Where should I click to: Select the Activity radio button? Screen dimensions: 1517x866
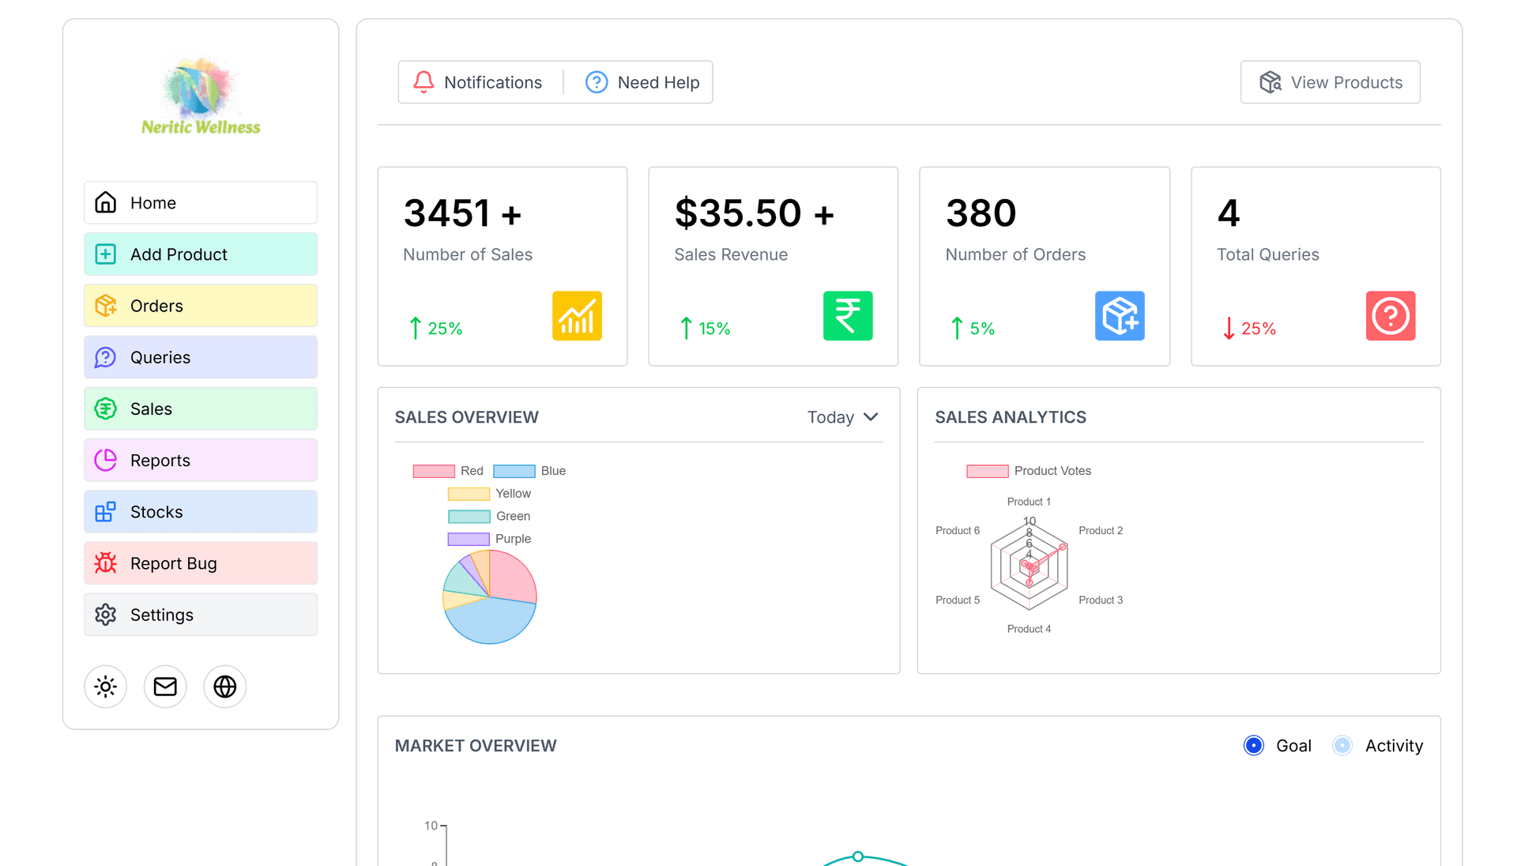(x=1342, y=746)
